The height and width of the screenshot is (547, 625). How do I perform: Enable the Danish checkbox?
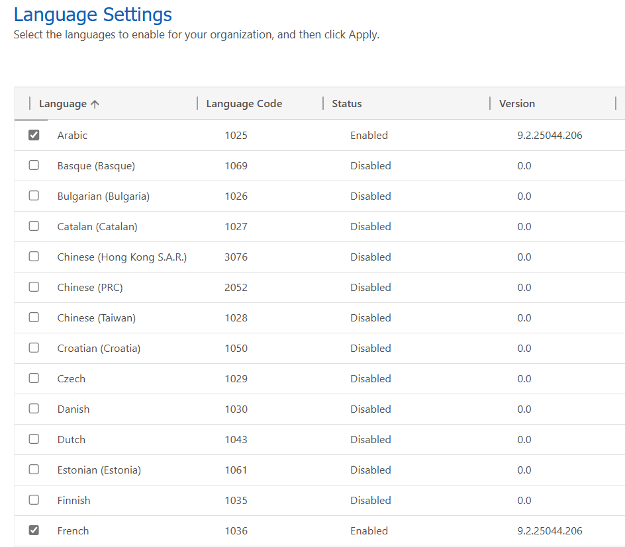[34, 408]
